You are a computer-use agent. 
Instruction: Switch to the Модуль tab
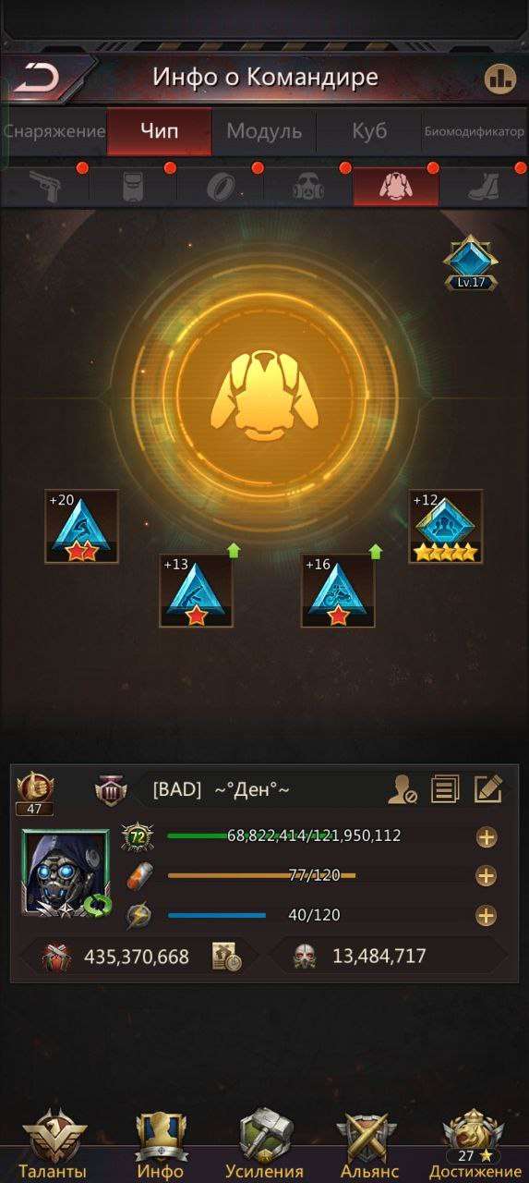[264, 131]
